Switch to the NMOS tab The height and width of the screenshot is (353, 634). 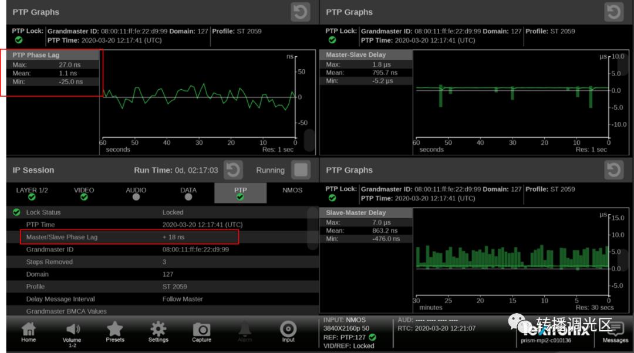coord(292,191)
